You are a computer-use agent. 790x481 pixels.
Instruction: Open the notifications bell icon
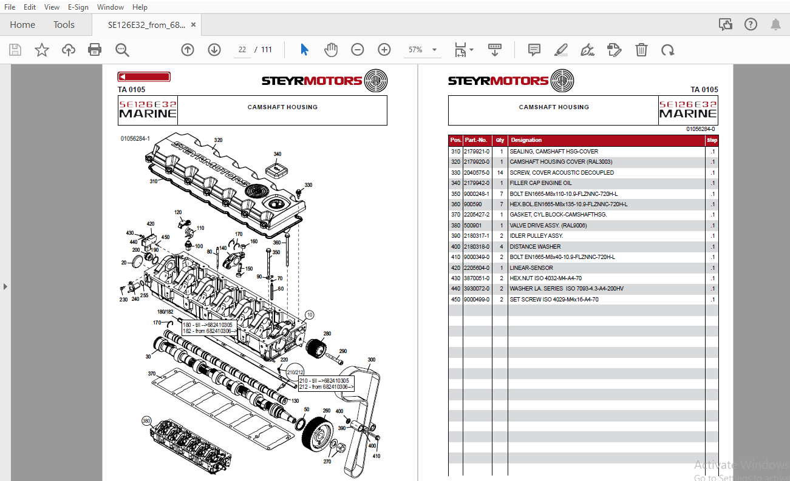pyautogui.click(x=776, y=24)
